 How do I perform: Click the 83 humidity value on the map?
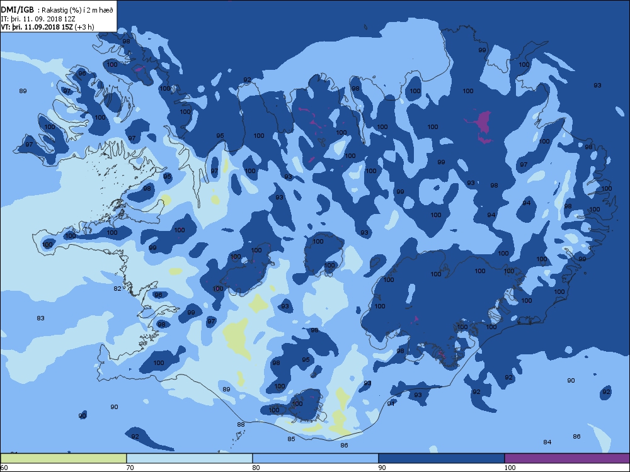[x=40, y=318]
